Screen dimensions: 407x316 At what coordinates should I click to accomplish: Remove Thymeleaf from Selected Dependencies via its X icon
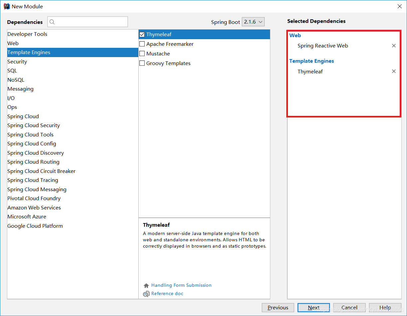pyautogui.click(x=394, y=71)
